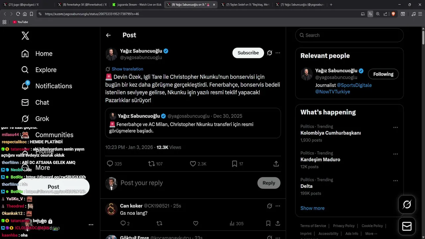Open a new browser tab
The width and height of the screenshot is (425, 239).
pos(331,5)
